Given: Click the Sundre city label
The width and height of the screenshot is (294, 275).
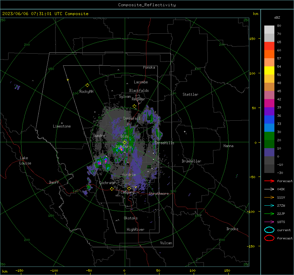Looking at the screenshot, I should (x=99, y=135).
